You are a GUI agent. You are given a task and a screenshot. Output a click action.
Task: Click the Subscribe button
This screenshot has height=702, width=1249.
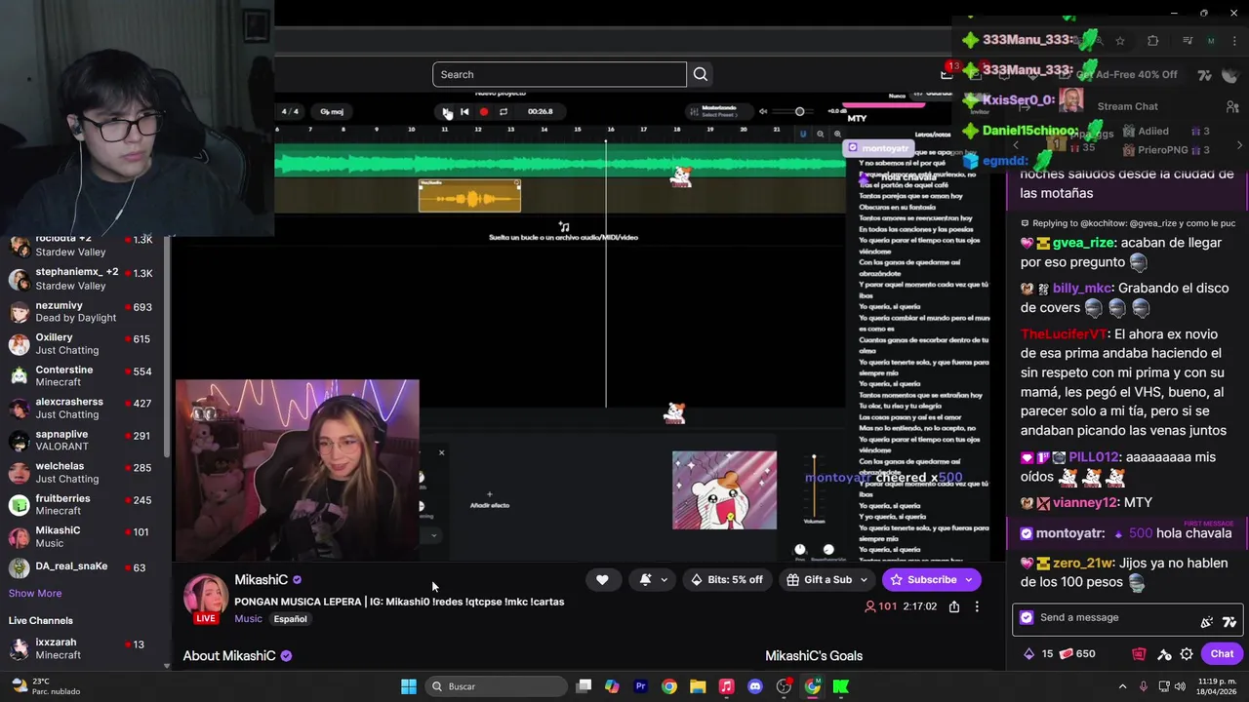click(931, 580)
